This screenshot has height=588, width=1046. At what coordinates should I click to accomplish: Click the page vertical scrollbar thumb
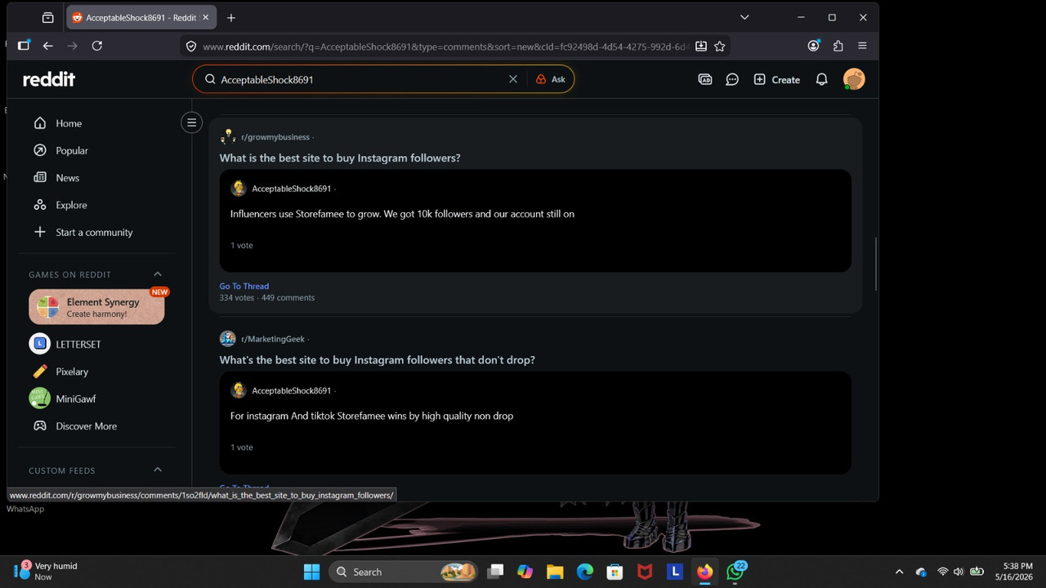(x=876, y=264)
